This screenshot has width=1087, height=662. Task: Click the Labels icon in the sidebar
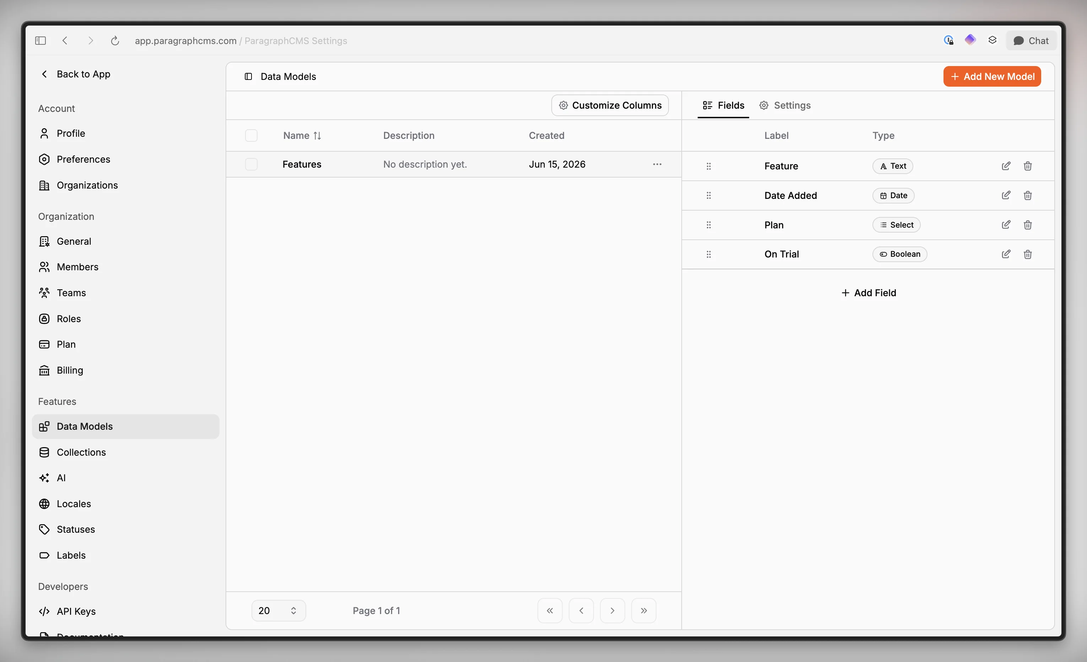44,555
